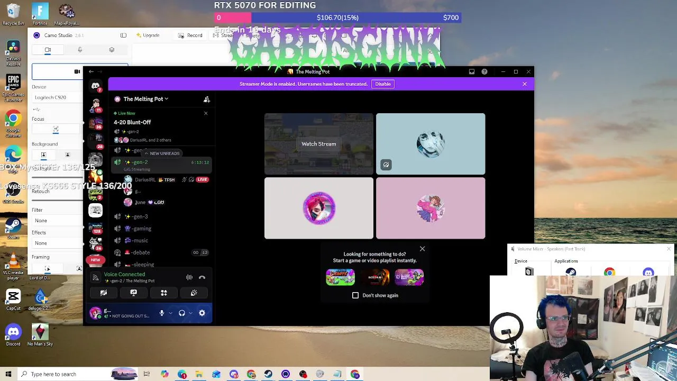Watch Stream in the first video tile
Image resolution: width=677 pixels, height=381 pixels.
click(x=318, y=144)
